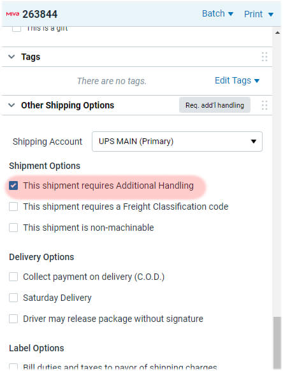Image resolution: width=283 pixels, height=371 pixels.
Task: Check the Saturday Delivery option
Action: tap(13, 298)
